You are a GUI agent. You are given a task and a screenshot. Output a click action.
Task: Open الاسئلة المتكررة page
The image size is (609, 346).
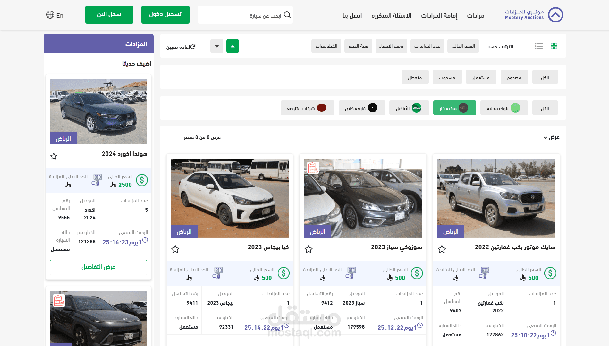pyautogui.click(x=391, y=15)
